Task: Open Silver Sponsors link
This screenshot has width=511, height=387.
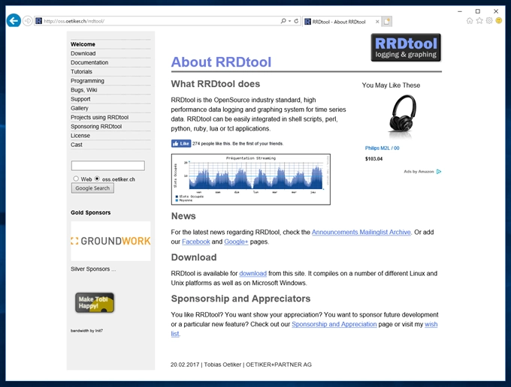Action: click(x=93, y=269)
